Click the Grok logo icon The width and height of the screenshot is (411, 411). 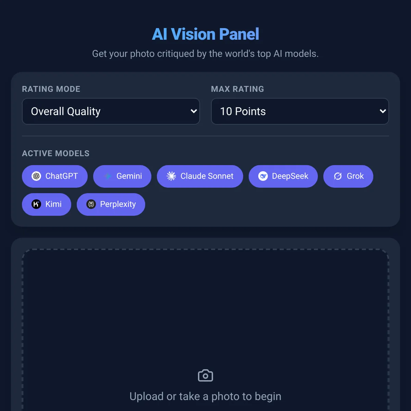[x=338, y=176]
